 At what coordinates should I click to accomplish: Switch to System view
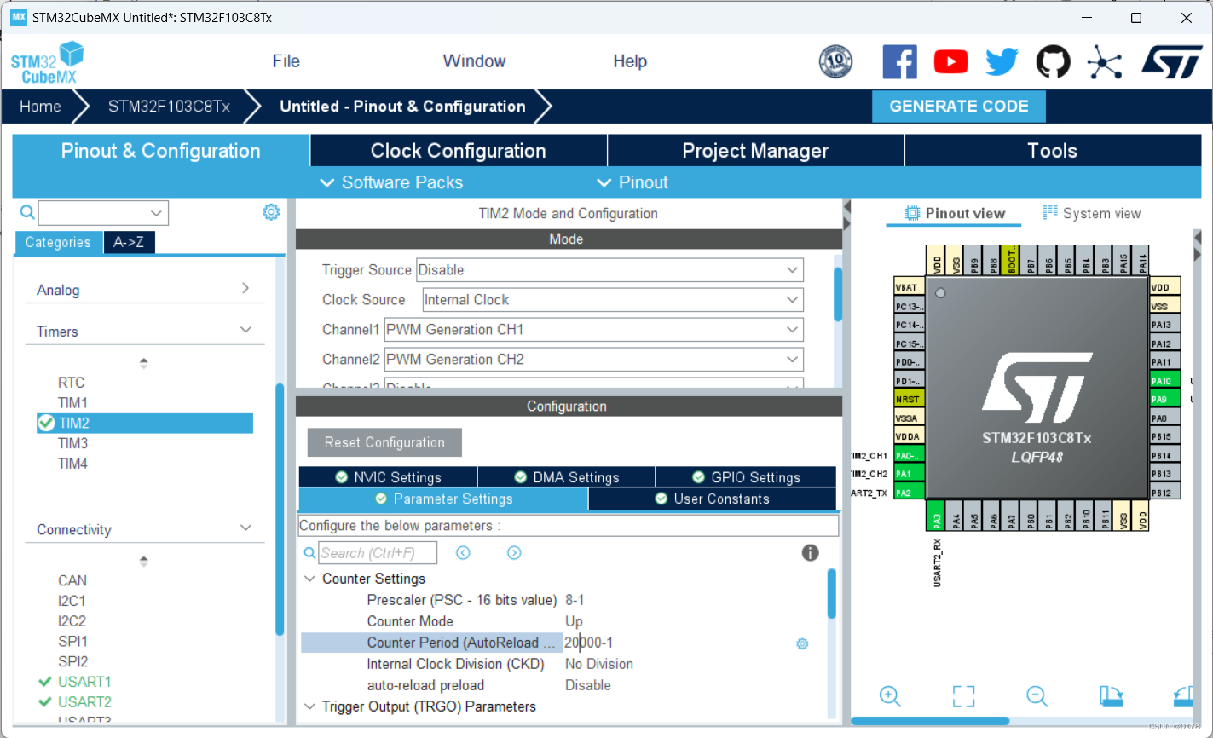[x=1091, y=213]
